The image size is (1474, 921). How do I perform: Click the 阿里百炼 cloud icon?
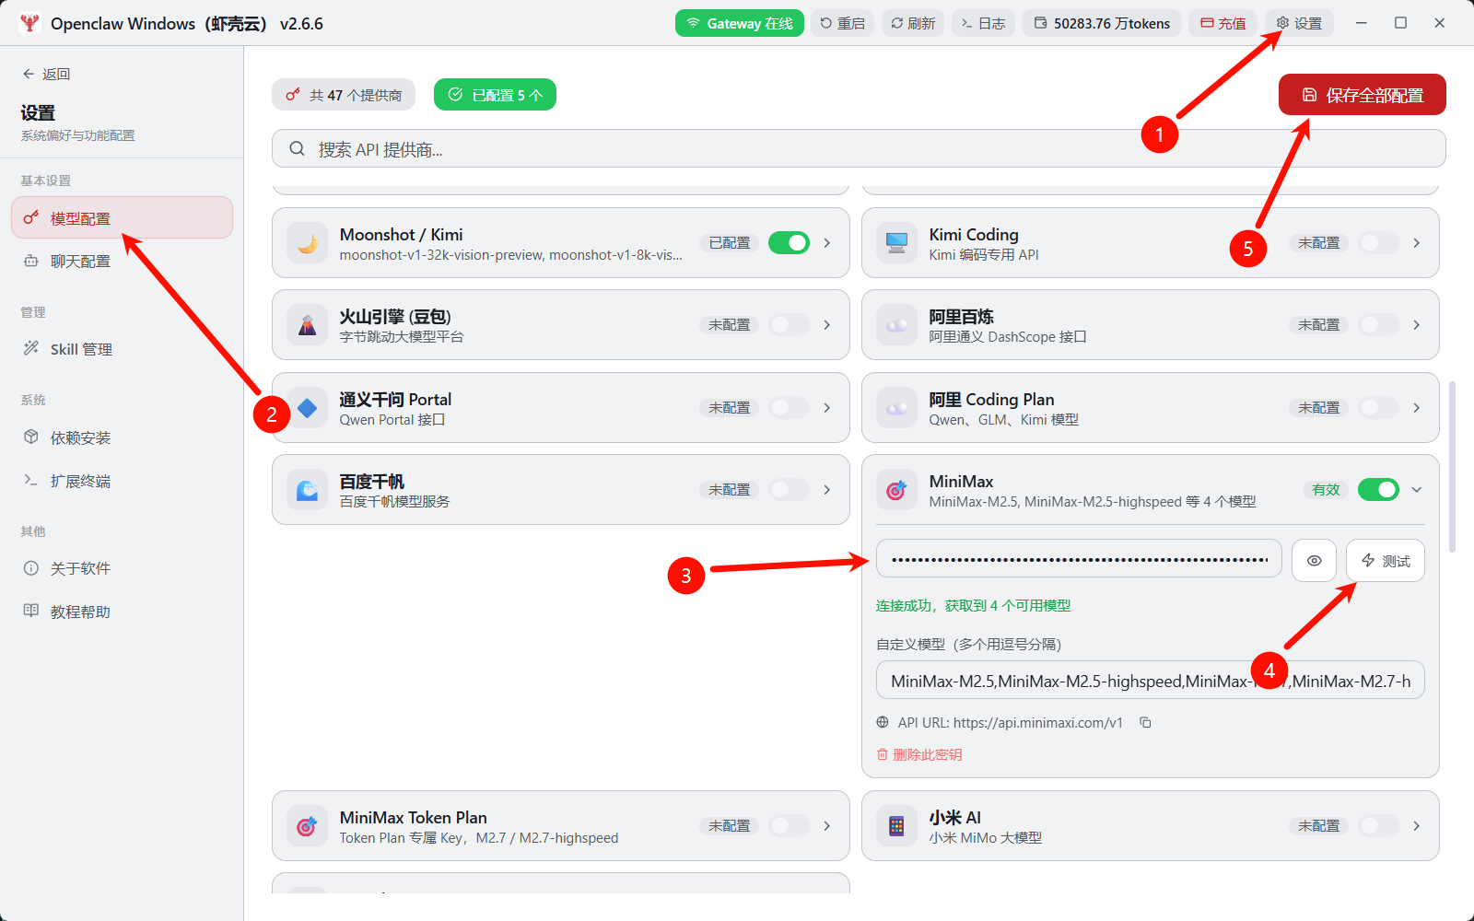point(897,325)
